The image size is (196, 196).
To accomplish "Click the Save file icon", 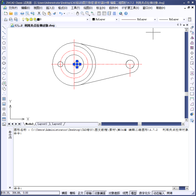I will pyautogui.click(x=16, y=13).
